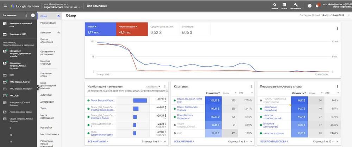This screenshot has width=352, height=147.
Task: Click paused status icon of КМС campaign row
Action: pyautogui.click(x=175, y=134)
